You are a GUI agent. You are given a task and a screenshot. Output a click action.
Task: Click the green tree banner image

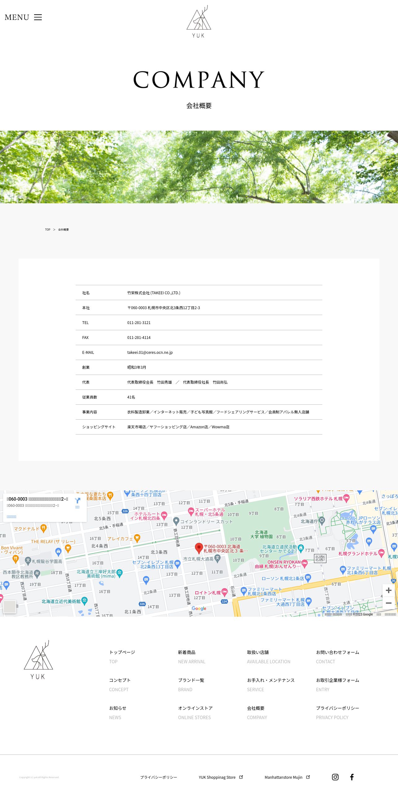[x=199, y=167]
